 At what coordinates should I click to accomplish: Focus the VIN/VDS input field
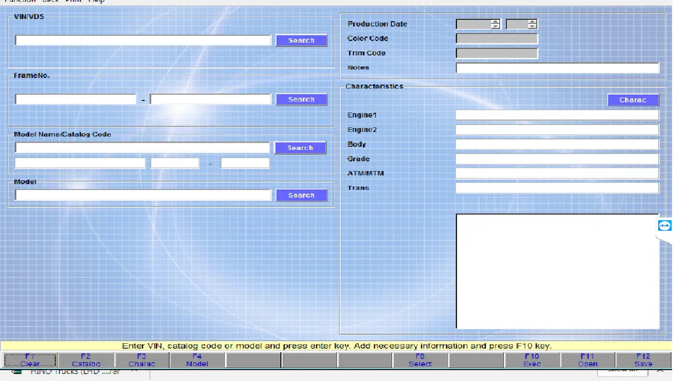[143, 40]
